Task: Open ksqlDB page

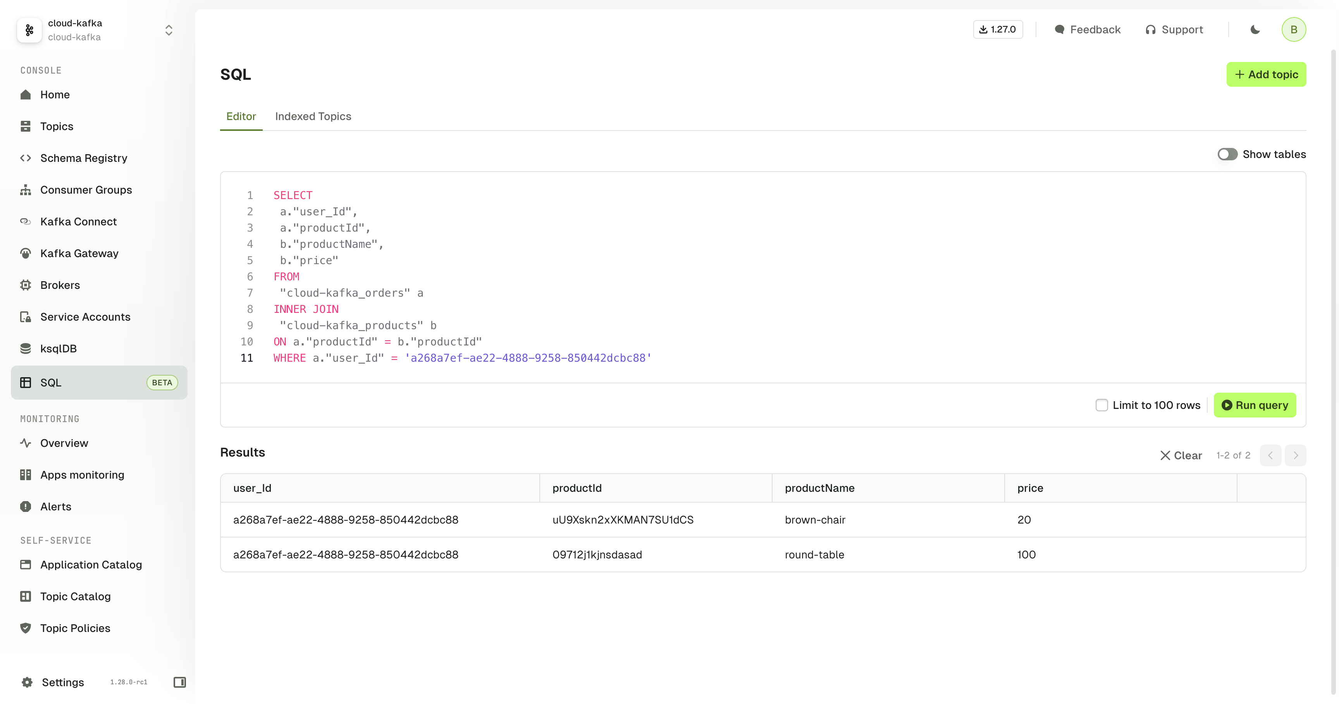Action: tap(99, 348)
